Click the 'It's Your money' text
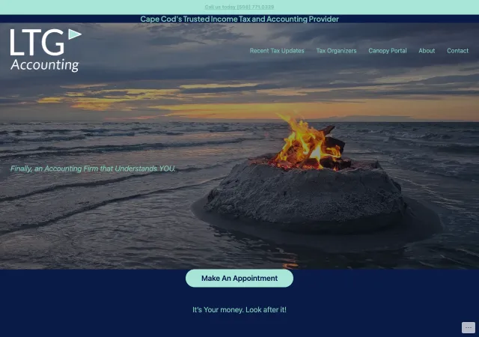The width and height of the screenshot is (479, 337). (x=239, y=310)
